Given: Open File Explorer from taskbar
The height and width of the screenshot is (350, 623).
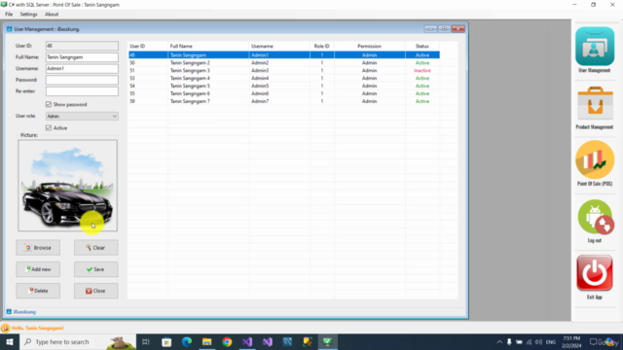Looking at the screenshot, I should pos(207,341).
